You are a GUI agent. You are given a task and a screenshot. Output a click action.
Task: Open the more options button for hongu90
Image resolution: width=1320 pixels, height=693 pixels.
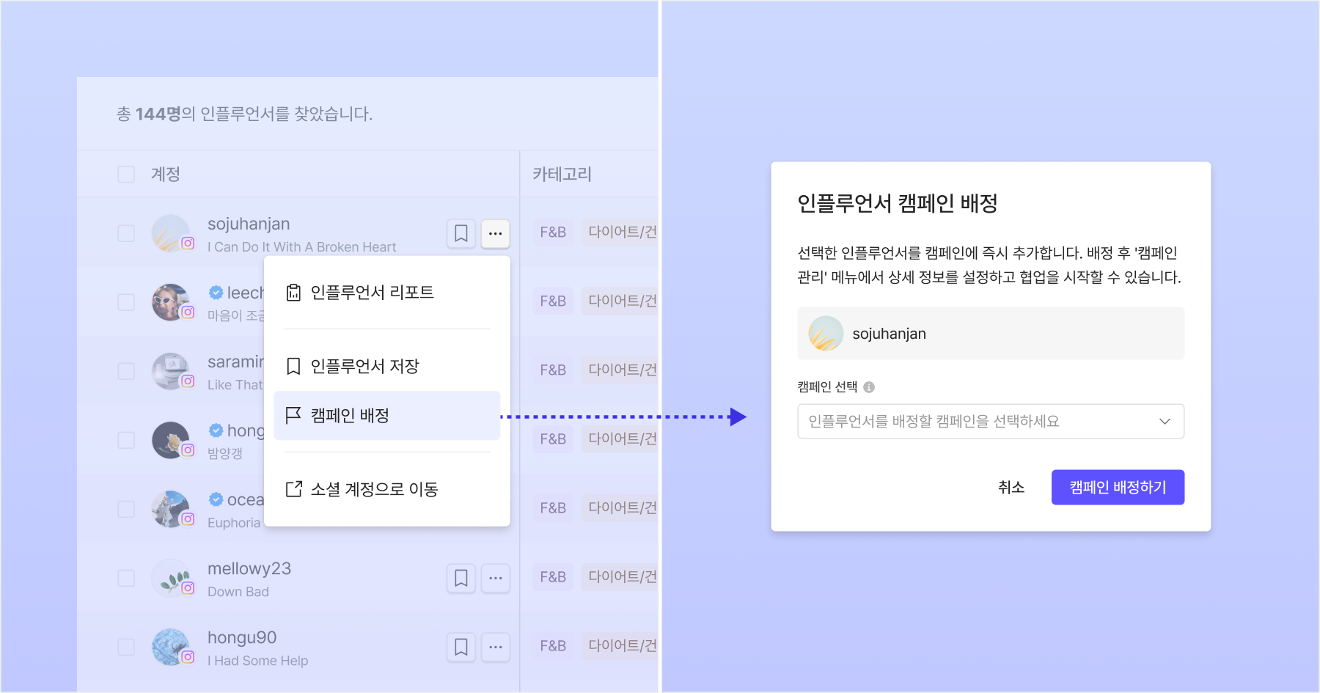click(x=496, y=647)
